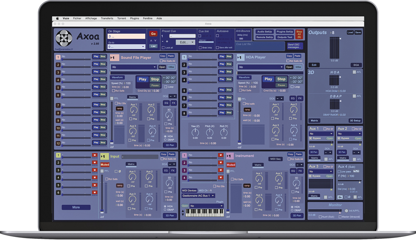416x246 pixels.
Task: Click the red Go button
Action: coord(154,34)
